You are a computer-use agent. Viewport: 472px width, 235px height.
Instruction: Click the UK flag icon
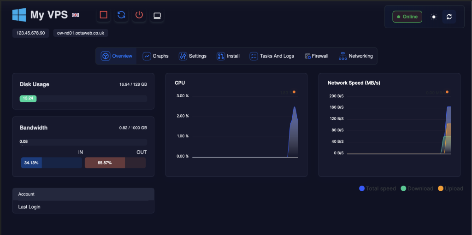click(x=76, y=15)
